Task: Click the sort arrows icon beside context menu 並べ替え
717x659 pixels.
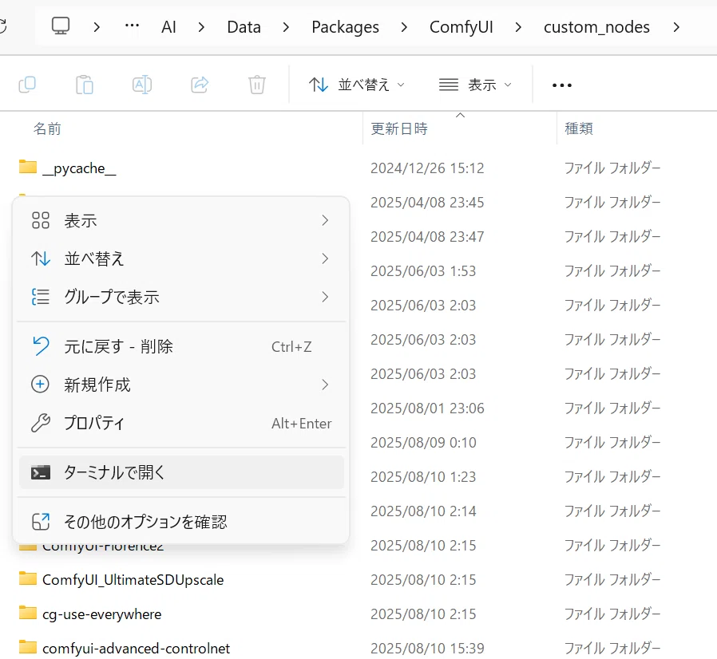Action: click(x=41, y=258)
